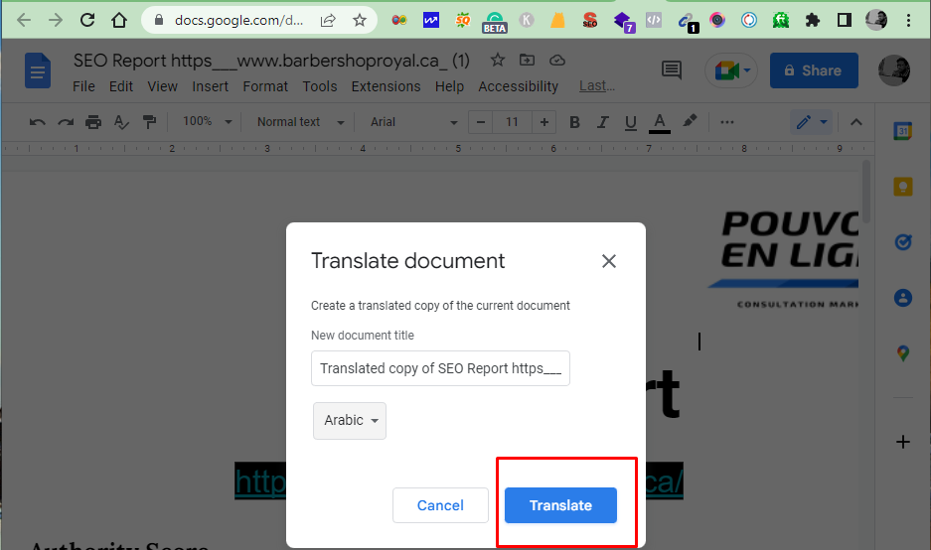Click the Print icon

pos(93,122)
